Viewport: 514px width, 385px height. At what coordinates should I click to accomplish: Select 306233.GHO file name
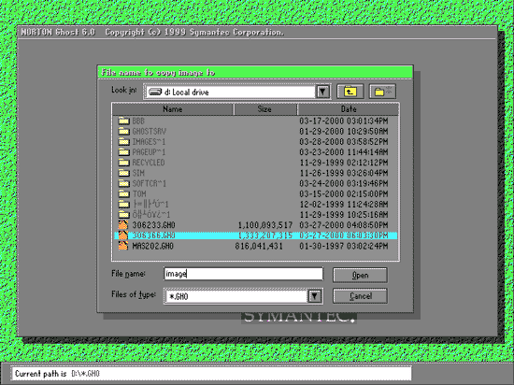[153, 225]
